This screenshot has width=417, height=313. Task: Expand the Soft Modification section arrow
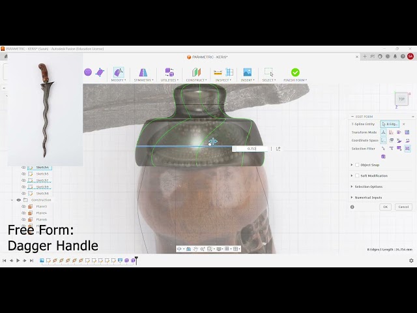(x=352, y=175)
